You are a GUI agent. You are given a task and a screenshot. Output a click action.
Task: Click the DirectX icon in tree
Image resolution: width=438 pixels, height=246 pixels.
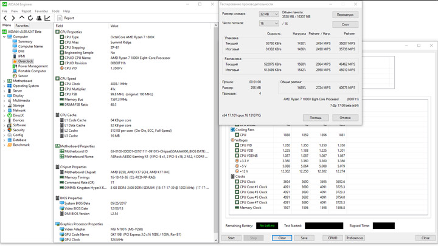[10, 115]
